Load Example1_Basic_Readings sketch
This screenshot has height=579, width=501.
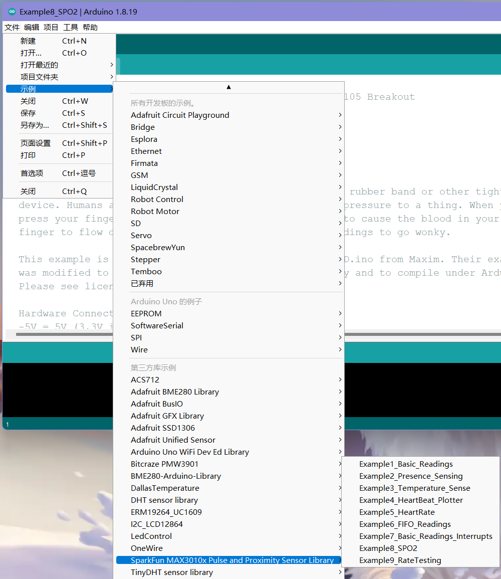tap(420, 464)
